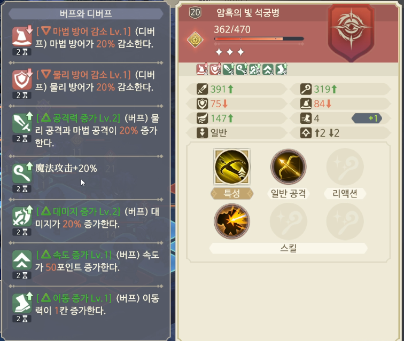
Task: Click the magic attack +20% staff icon
Action: 22,173
